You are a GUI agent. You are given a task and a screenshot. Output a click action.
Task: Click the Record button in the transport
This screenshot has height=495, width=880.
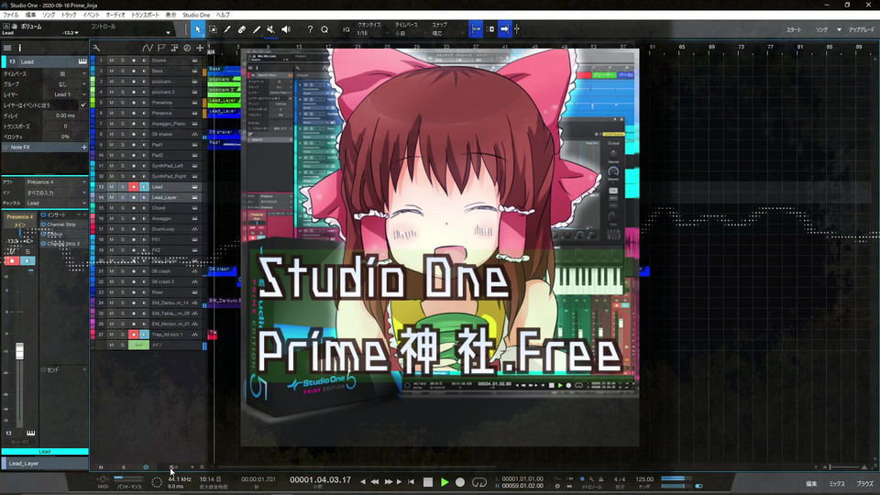[460, 481]
